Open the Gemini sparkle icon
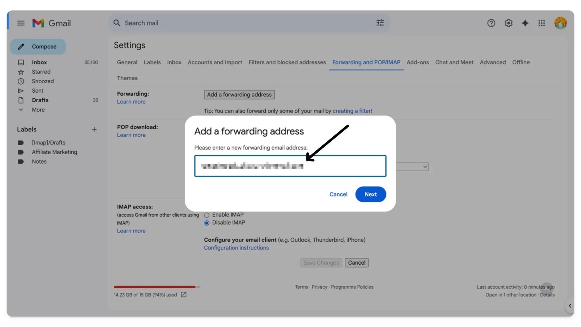Screen dimensions: 581x327 coord(525,23)
